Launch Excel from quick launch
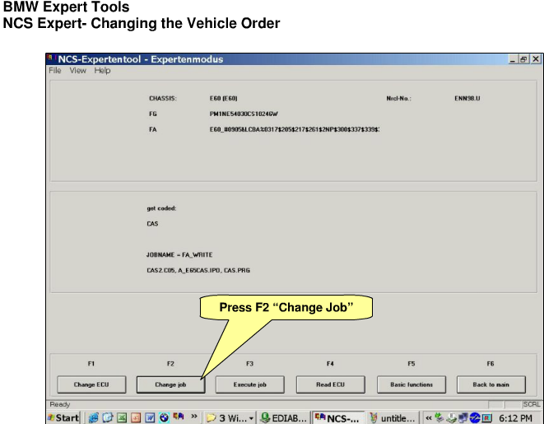This screenshot has width=544, height=424. (x=122, y=417)
